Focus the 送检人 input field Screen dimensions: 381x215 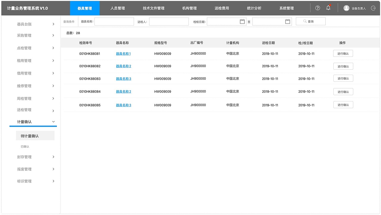[x=169, y=21]
